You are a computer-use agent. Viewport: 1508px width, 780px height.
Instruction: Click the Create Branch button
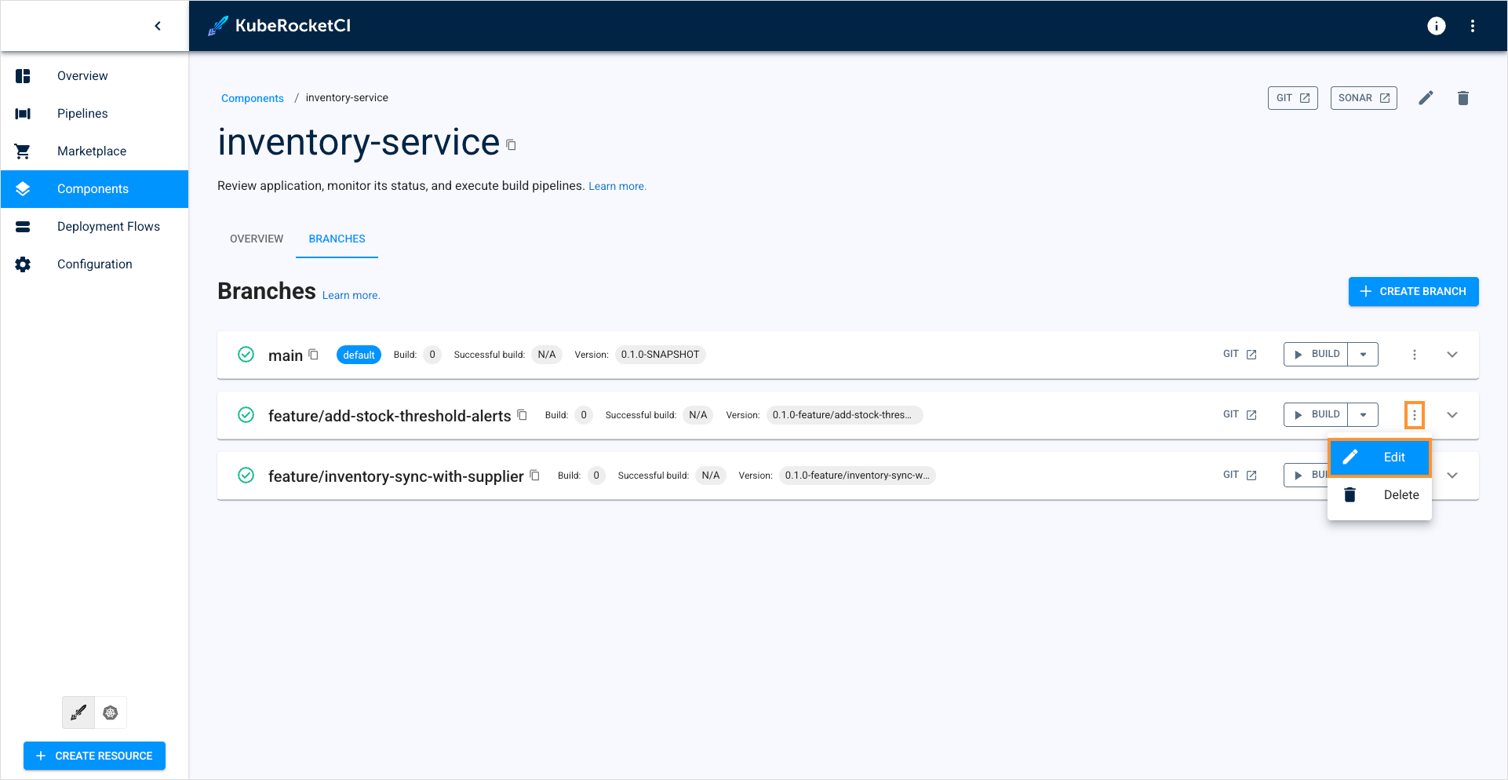(x=1413, y=291)
